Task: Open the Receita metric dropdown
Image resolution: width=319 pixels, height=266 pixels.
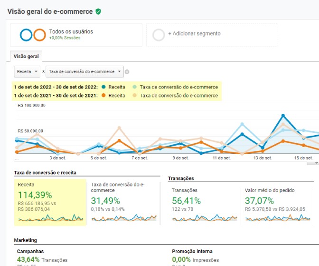Action: (27, 71)
